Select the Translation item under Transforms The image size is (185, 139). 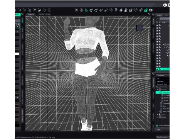pyautogui.click(x=165, y=95)
